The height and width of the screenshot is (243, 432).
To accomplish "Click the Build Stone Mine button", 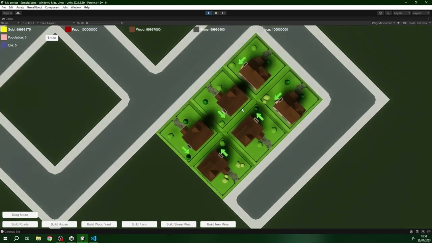I will pyautogui.click(x=179, y=224).
